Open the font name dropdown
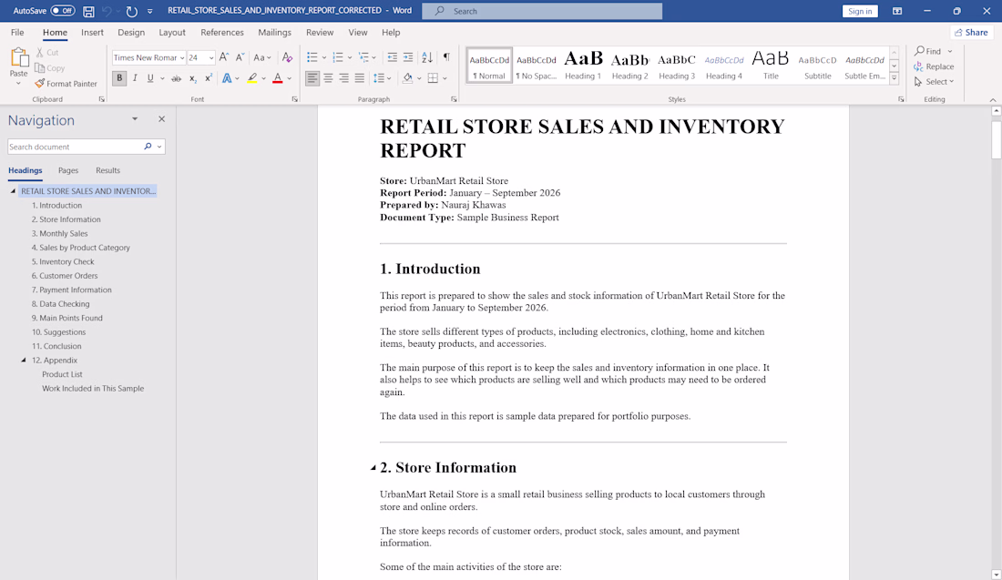The image size is (1002, 580). point(182,58)
